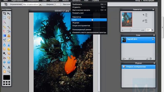
Task: Select the Color Replace tool
Action: [x=4, y=40]
